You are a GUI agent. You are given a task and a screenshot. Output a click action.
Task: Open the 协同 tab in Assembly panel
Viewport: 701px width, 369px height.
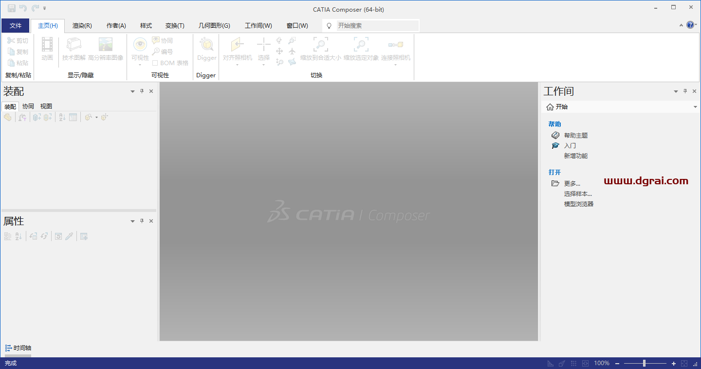pyautogui.click(x=28, y=106)
